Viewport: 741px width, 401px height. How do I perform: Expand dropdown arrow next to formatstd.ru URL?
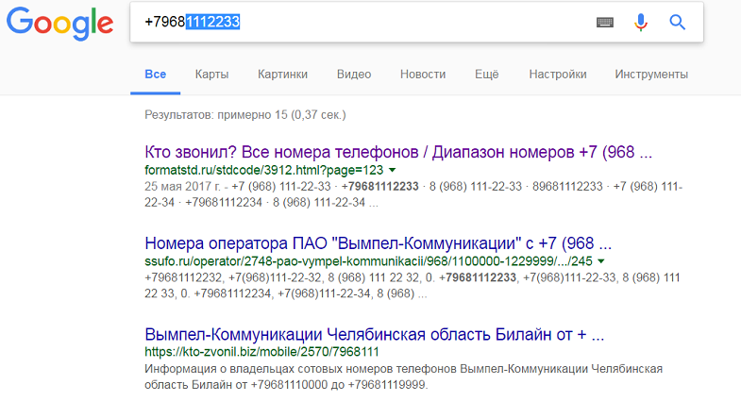pos(393,170)
